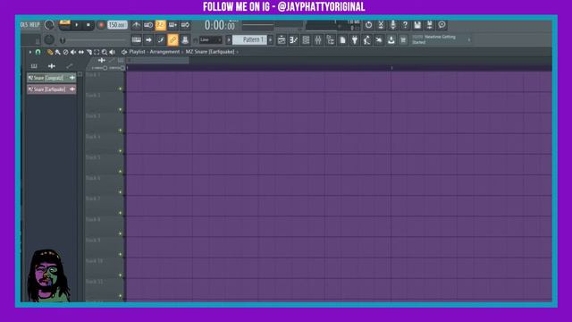The image size is (572, 322).
Task: Toggle blend recording overdub icon
Action: click(172, 25)
